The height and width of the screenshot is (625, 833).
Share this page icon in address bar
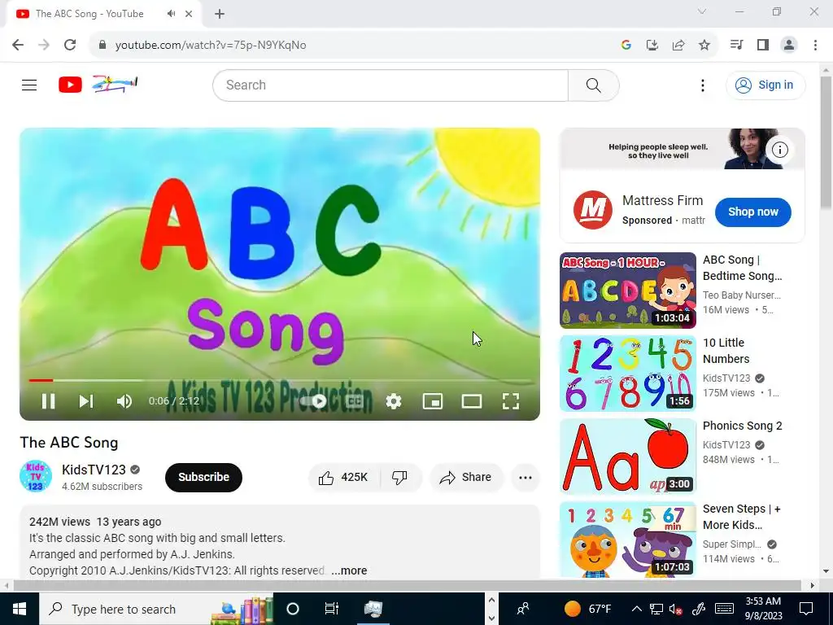[x=678, y=46]
